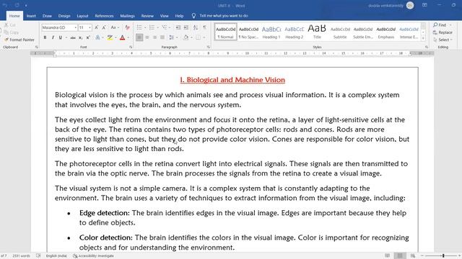Toggle italic formatting
This screenshot has width=462, height=259.
pyautogui.click(x=53, y=37)
